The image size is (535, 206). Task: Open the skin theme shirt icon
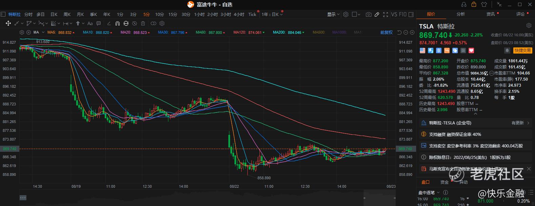484,4
